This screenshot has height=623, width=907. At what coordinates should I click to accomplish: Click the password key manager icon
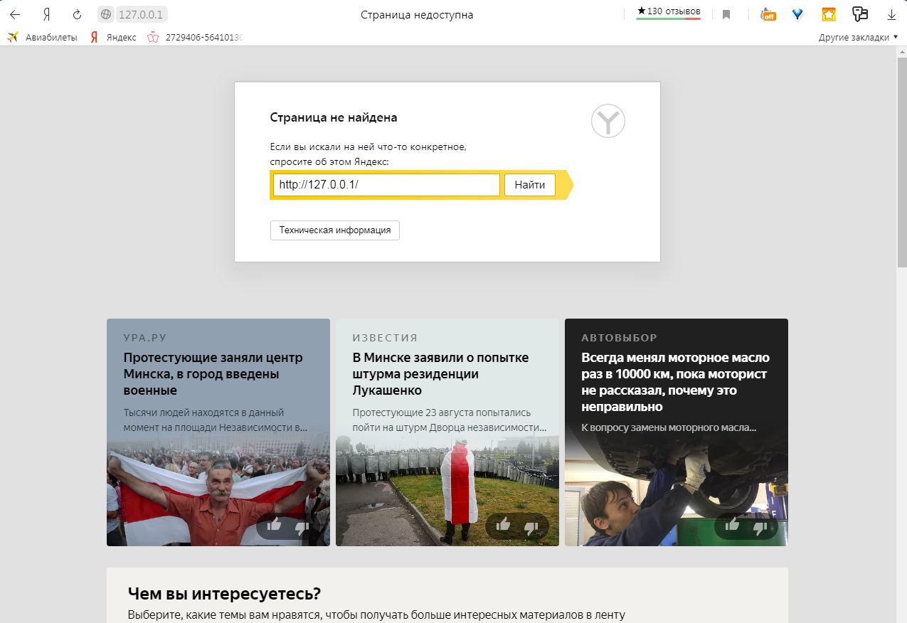860,14
